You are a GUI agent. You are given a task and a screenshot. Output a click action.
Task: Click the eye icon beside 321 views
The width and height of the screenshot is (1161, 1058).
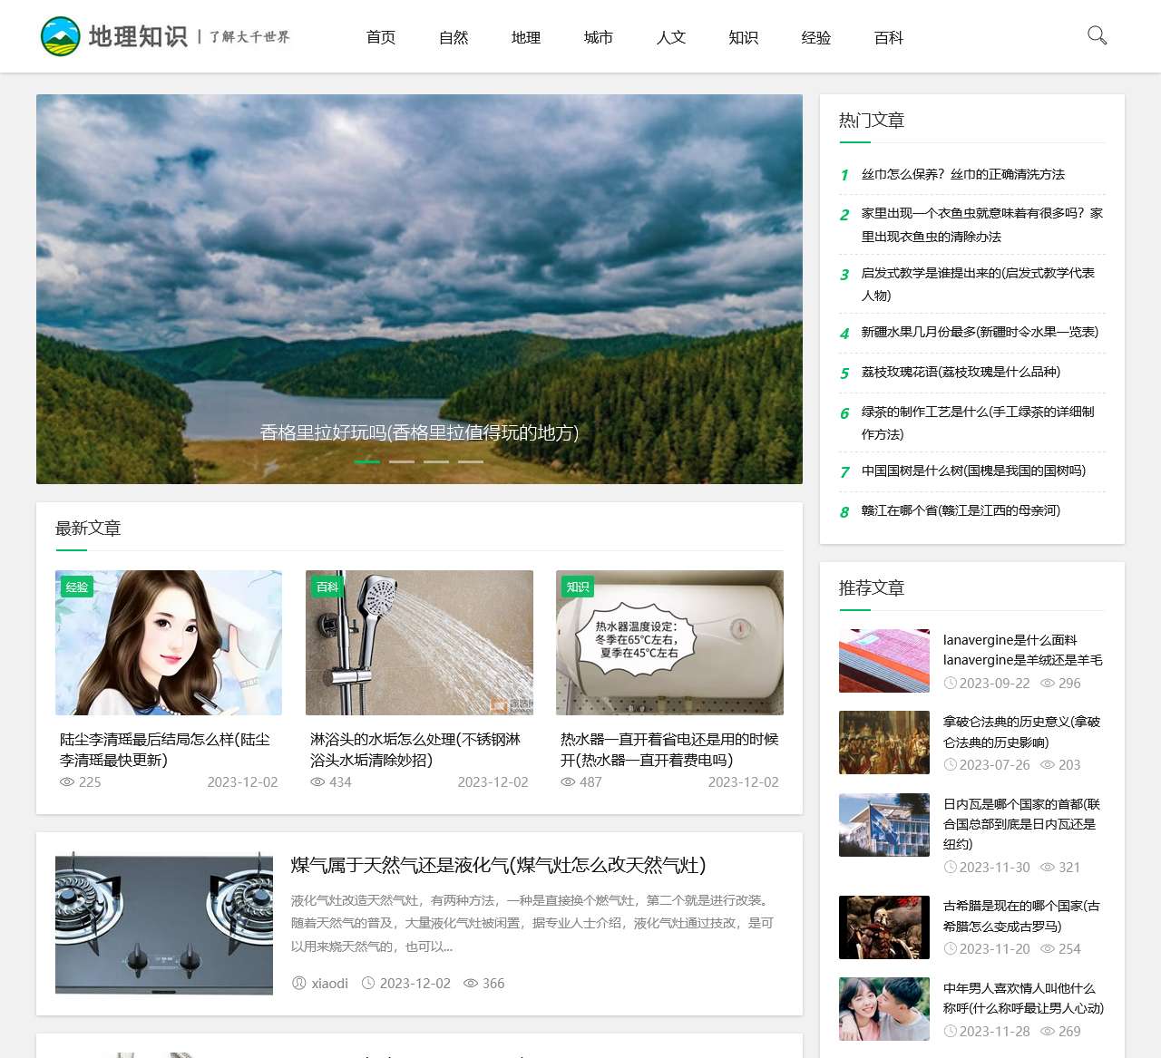pyautogui.click(x=1048, y=867)
